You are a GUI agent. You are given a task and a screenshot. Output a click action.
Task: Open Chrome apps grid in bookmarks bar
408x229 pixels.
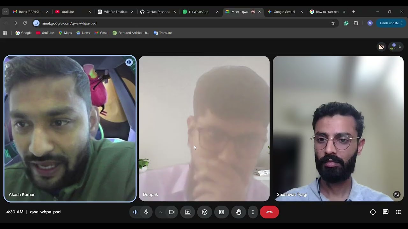coord(5,33)
